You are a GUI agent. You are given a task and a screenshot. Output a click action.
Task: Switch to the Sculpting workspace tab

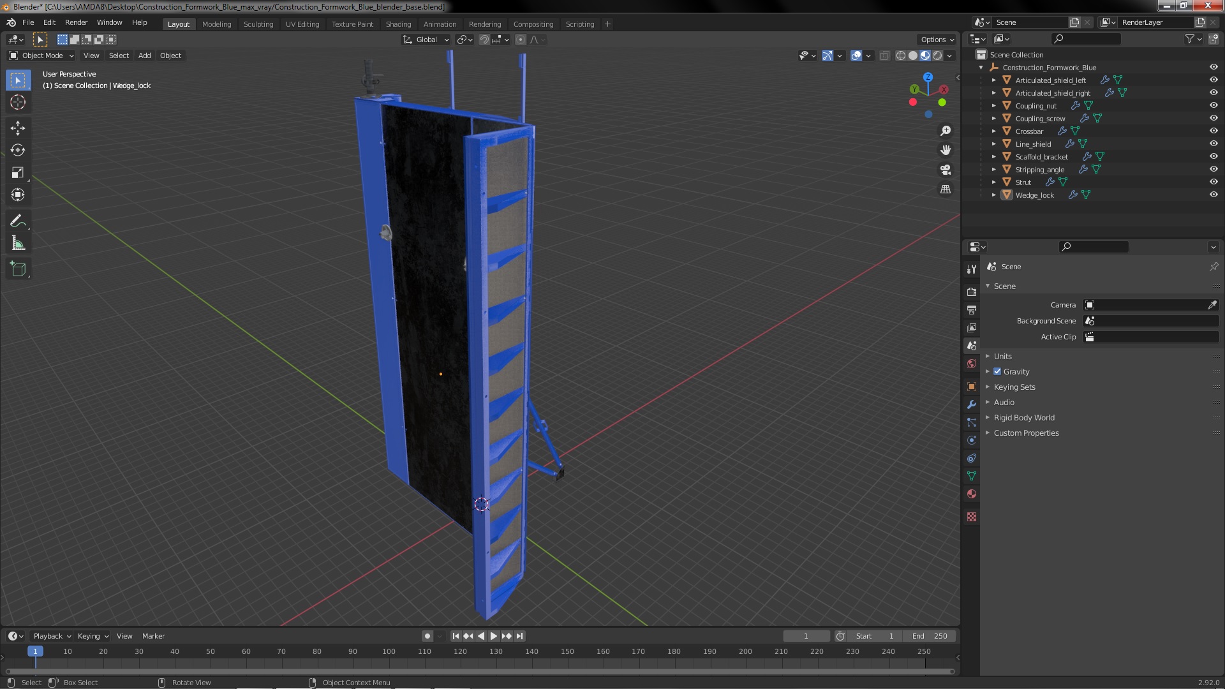click(x=258, y=24)
